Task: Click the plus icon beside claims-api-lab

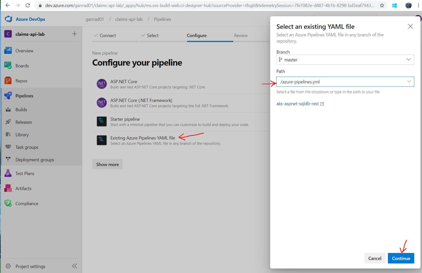Action: point(74,34)
